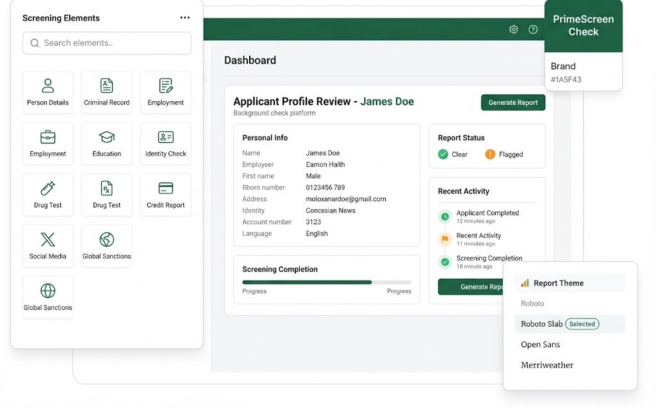Choose the Social Media X icon
This screenshot has height=408, width=656.
coord(48,240)
